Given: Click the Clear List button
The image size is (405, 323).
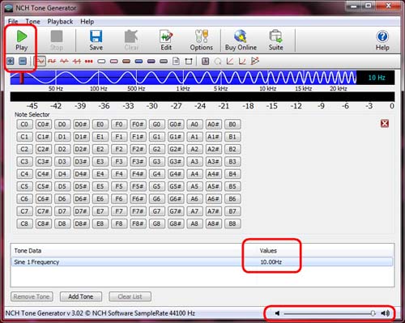Looking at the screenshot, I should (x=130, y=296).
